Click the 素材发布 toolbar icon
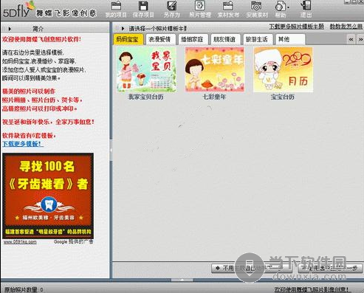The image size is (364, 293). (228, 6)
